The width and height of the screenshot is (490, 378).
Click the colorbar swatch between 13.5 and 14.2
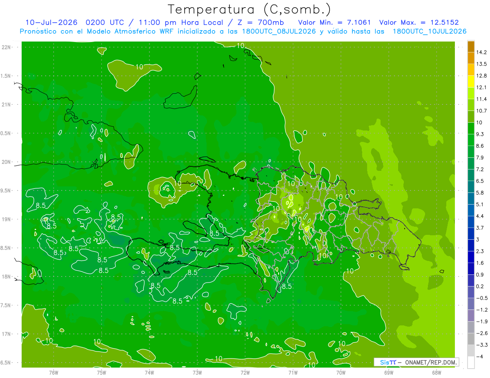tap(471, 58)
